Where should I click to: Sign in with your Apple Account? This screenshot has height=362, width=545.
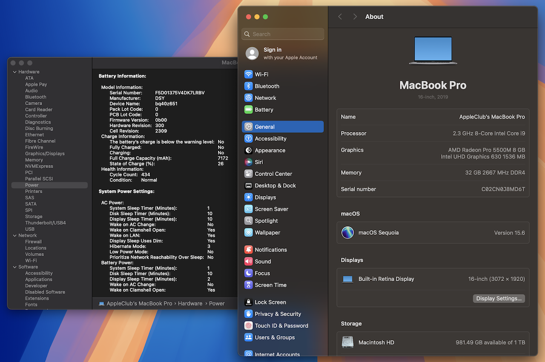283,53
